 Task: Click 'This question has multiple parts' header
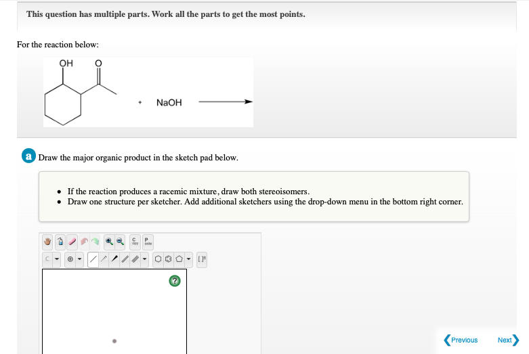(166, 14)
